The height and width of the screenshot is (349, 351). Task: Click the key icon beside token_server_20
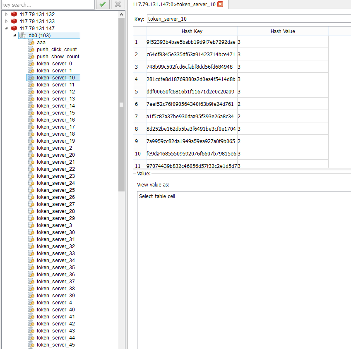pyautogui.click(x=31, y=155)
